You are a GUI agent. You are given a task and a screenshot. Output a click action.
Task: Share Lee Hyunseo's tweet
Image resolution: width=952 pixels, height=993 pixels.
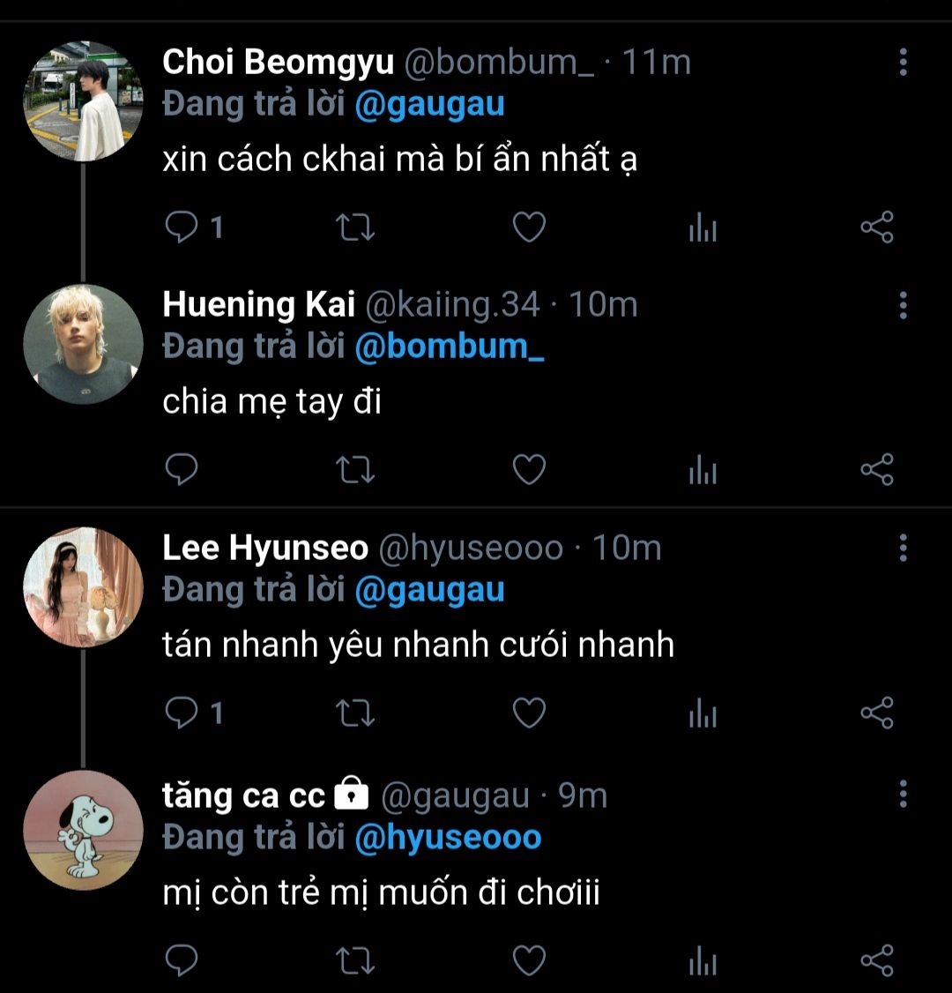876,713
